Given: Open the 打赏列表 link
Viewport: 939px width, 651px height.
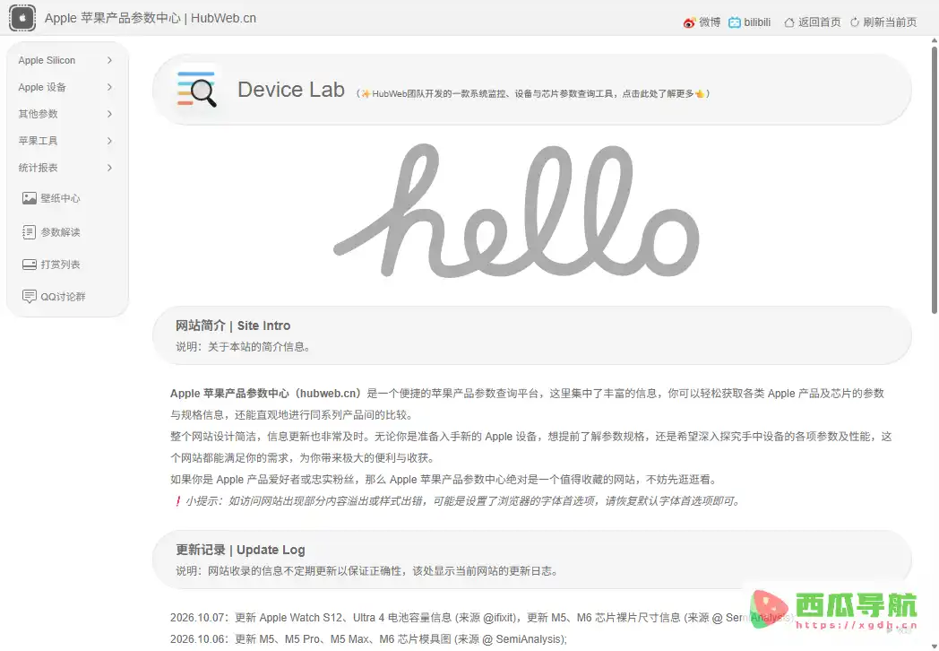Looking at the screenshot, I should click(x=60, y=265).
